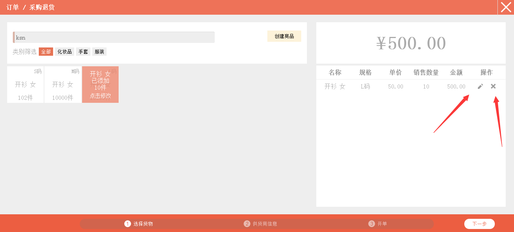Image resolution: width=514 pixels, height=232 pixels.
Task: Click the 订单 breadcrumb in the title bar
Action: pos(12,7)
